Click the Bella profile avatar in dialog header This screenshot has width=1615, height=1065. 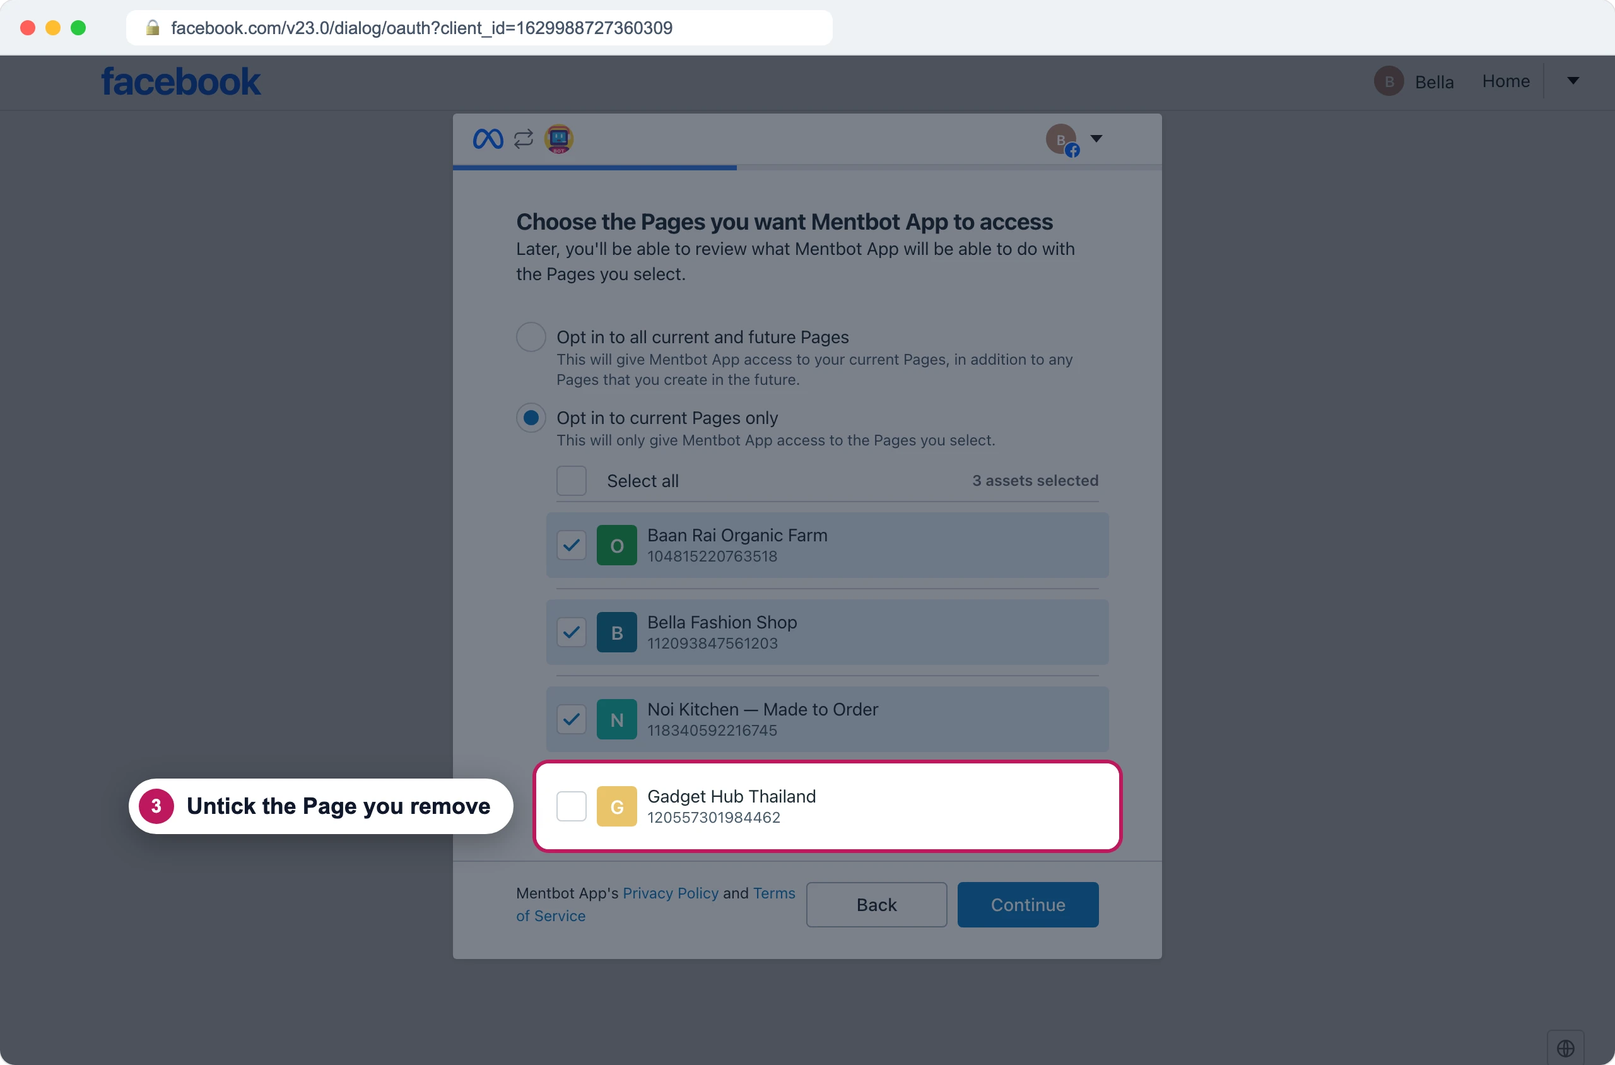tap(1062, 140)
